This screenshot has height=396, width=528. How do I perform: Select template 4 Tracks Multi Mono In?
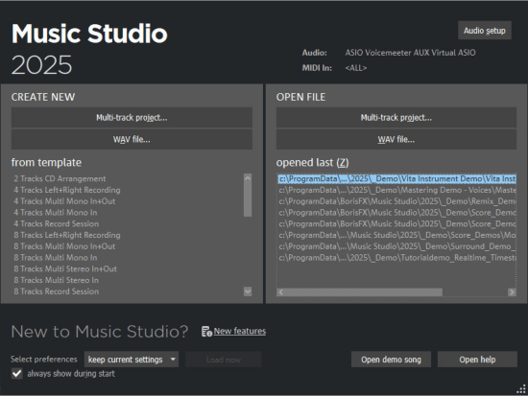(x=56, y=212)
